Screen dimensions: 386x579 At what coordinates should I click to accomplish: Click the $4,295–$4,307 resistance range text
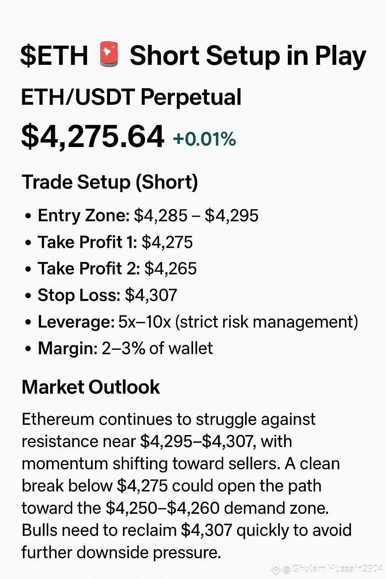[x=196, y=441]
